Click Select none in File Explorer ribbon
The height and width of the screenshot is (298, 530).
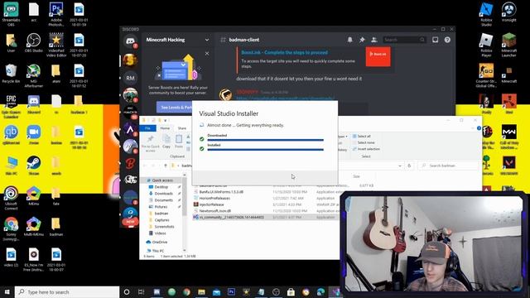364,142
